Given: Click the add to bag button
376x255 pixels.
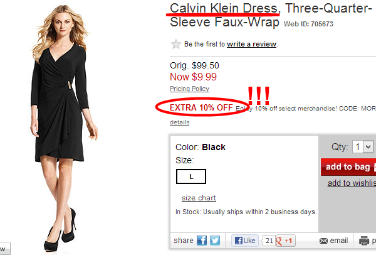Looking at the screenshot, I should [348, 167].
